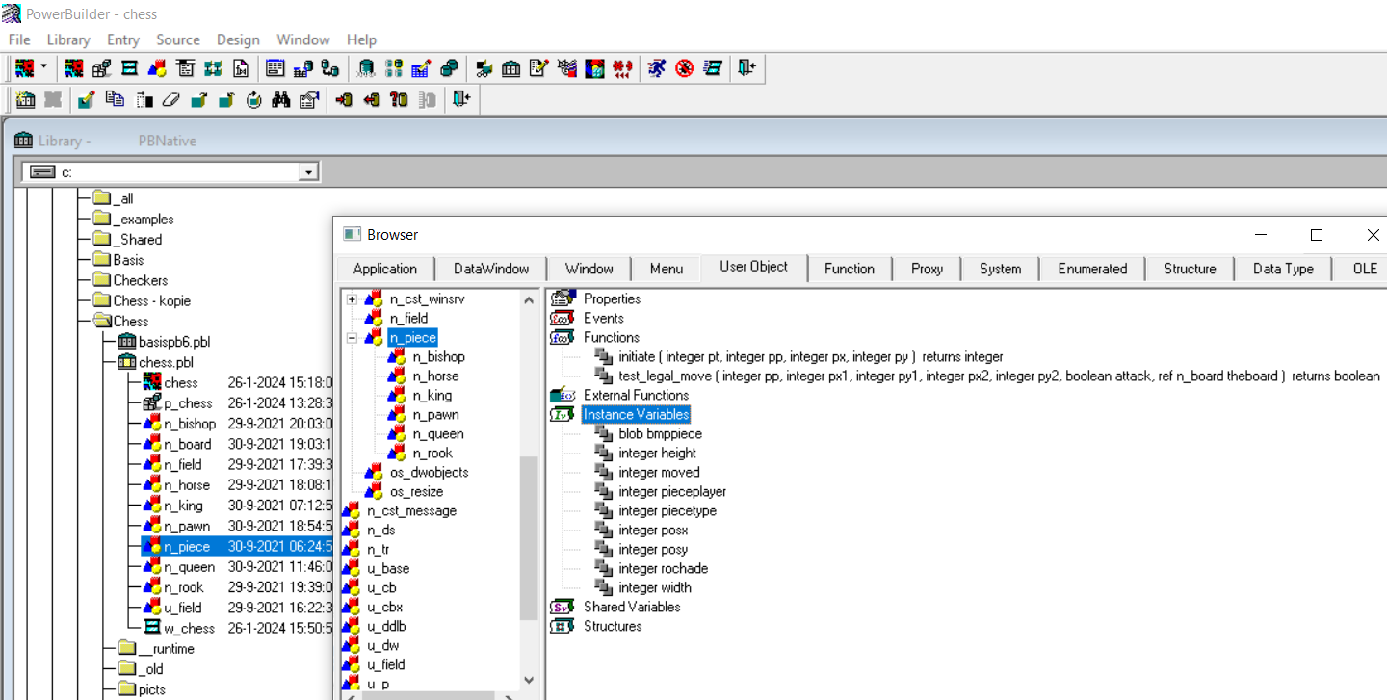Click the Create Library icon in second toolbar
Viewport: 1387px width, 700px height.
26,99
